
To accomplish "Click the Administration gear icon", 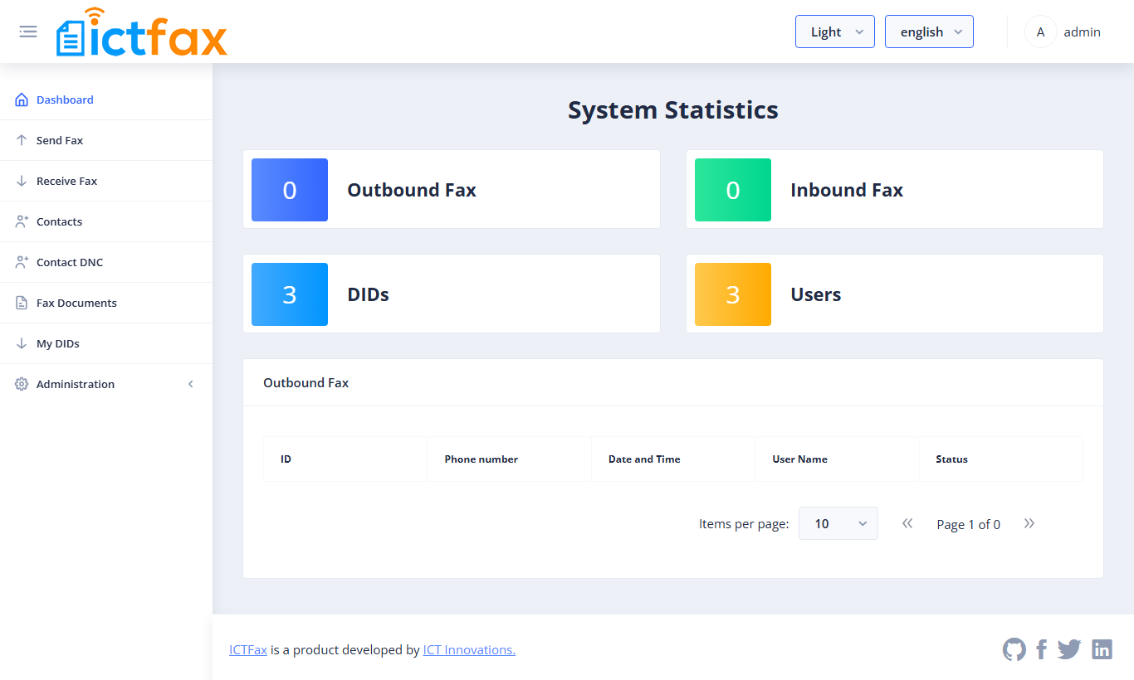I will coord(22,384).
